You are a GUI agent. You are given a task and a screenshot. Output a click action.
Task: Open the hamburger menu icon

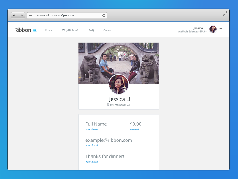[x=221, y=29]
